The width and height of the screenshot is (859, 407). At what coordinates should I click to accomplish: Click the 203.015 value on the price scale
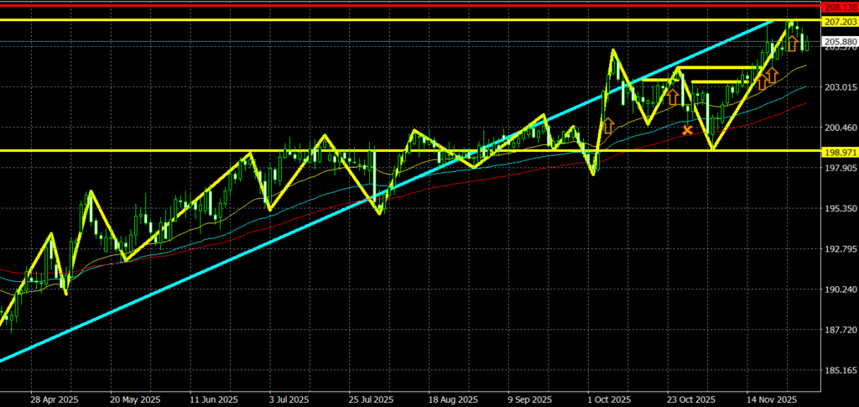point(839,87)
